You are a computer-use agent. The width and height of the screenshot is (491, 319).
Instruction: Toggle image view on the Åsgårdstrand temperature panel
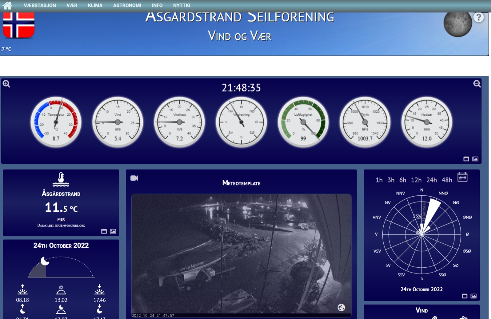[x=113, y=231]
